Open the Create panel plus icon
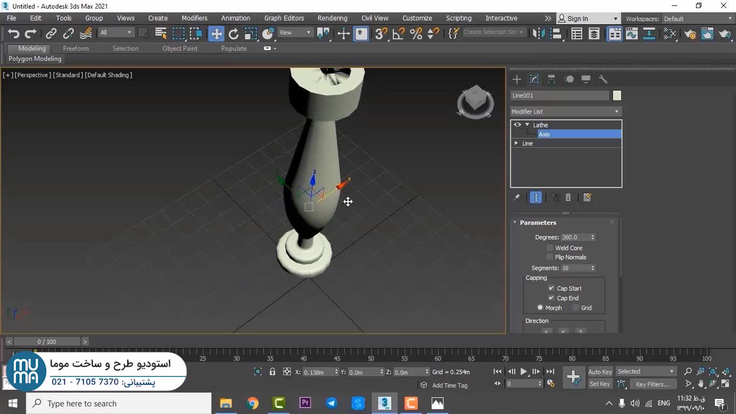The image size is (736, 414). click(517, 79)
